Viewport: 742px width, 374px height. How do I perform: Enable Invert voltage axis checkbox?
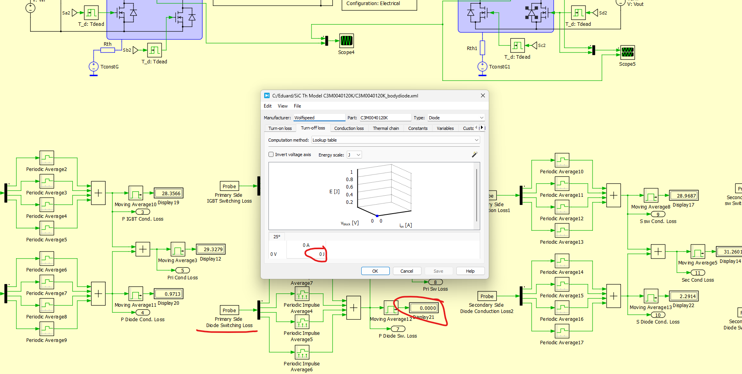[271, 155]
